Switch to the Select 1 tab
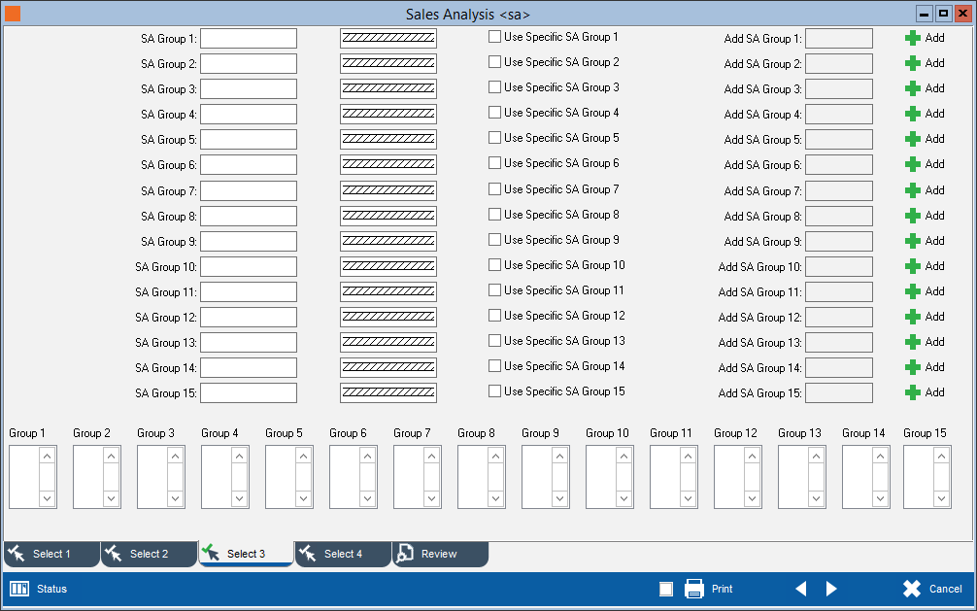Viewport: 977px width, 611px height. point(51,554)
